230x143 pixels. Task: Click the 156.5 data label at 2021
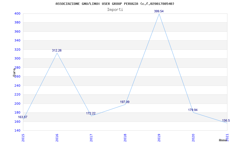[226, 120]
